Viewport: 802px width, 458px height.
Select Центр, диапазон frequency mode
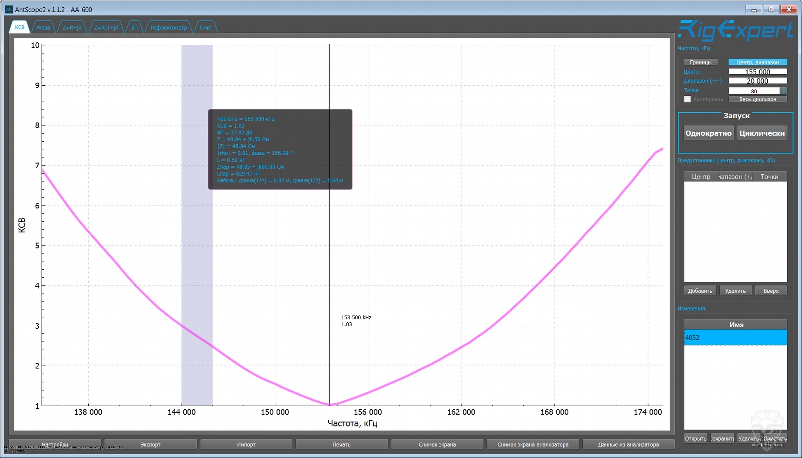[757, 62]
